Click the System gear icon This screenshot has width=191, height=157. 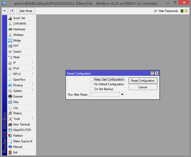click(x=10, y=91)
